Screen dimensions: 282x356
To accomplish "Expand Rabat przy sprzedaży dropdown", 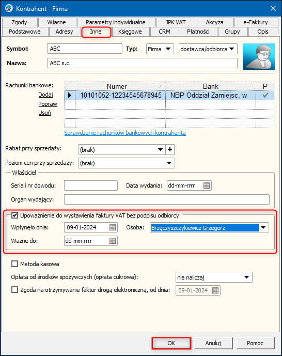I will pyautogui.click(x=160, y=149).
